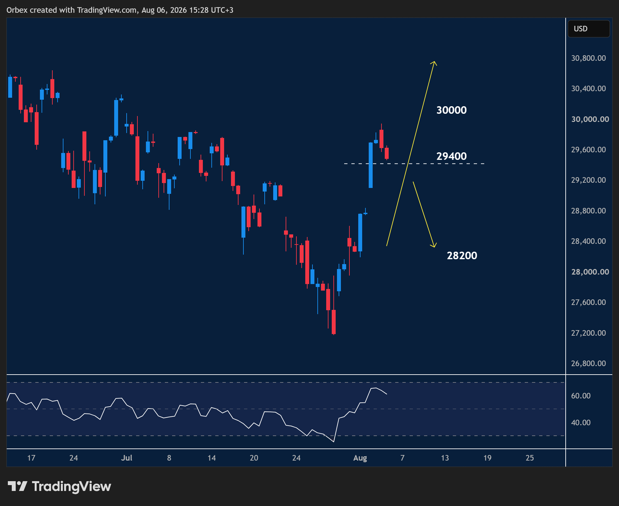Click the 14 date axis label
Viewport: 619px width, 506px height.
(x=212, y=458)
